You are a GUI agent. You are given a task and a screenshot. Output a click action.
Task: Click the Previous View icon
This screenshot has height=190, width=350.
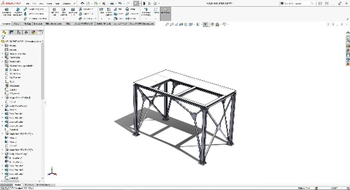[x=176, y=25]
